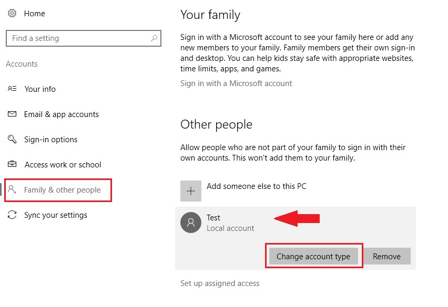Click the Family & other people person icon
Viewport: 448px width, 307px height.
(13, 190)
